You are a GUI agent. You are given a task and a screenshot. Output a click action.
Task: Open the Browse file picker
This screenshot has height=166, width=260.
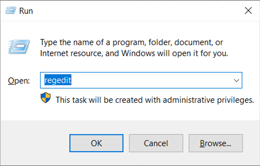pos(215,143)
